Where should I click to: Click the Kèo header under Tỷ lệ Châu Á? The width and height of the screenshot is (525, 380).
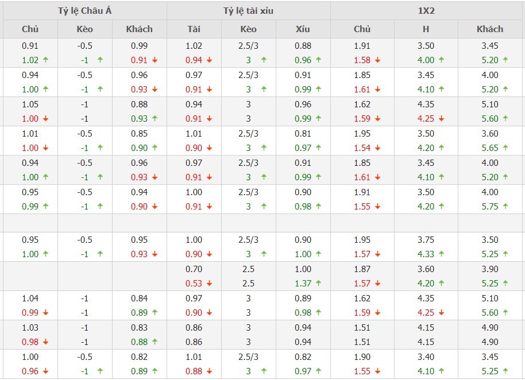click(x=84, y=29)
